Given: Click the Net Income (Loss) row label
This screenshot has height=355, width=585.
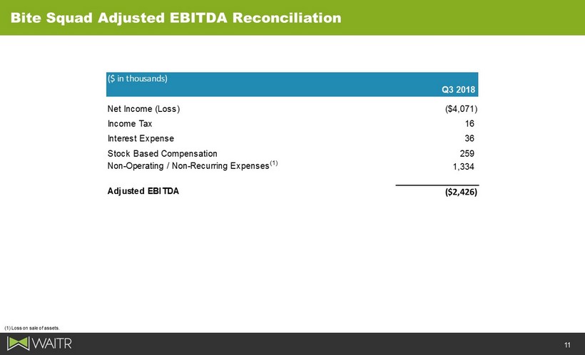Looking at the screenshot, I should [x=143, y=109].
